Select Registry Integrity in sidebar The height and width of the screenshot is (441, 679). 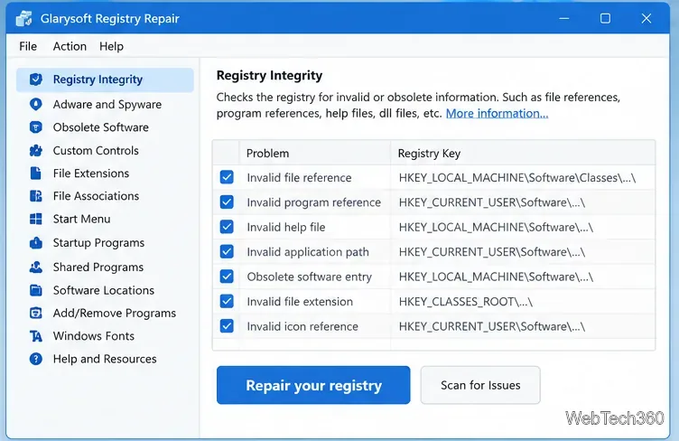pyautogui.click(x=105, y=80)
